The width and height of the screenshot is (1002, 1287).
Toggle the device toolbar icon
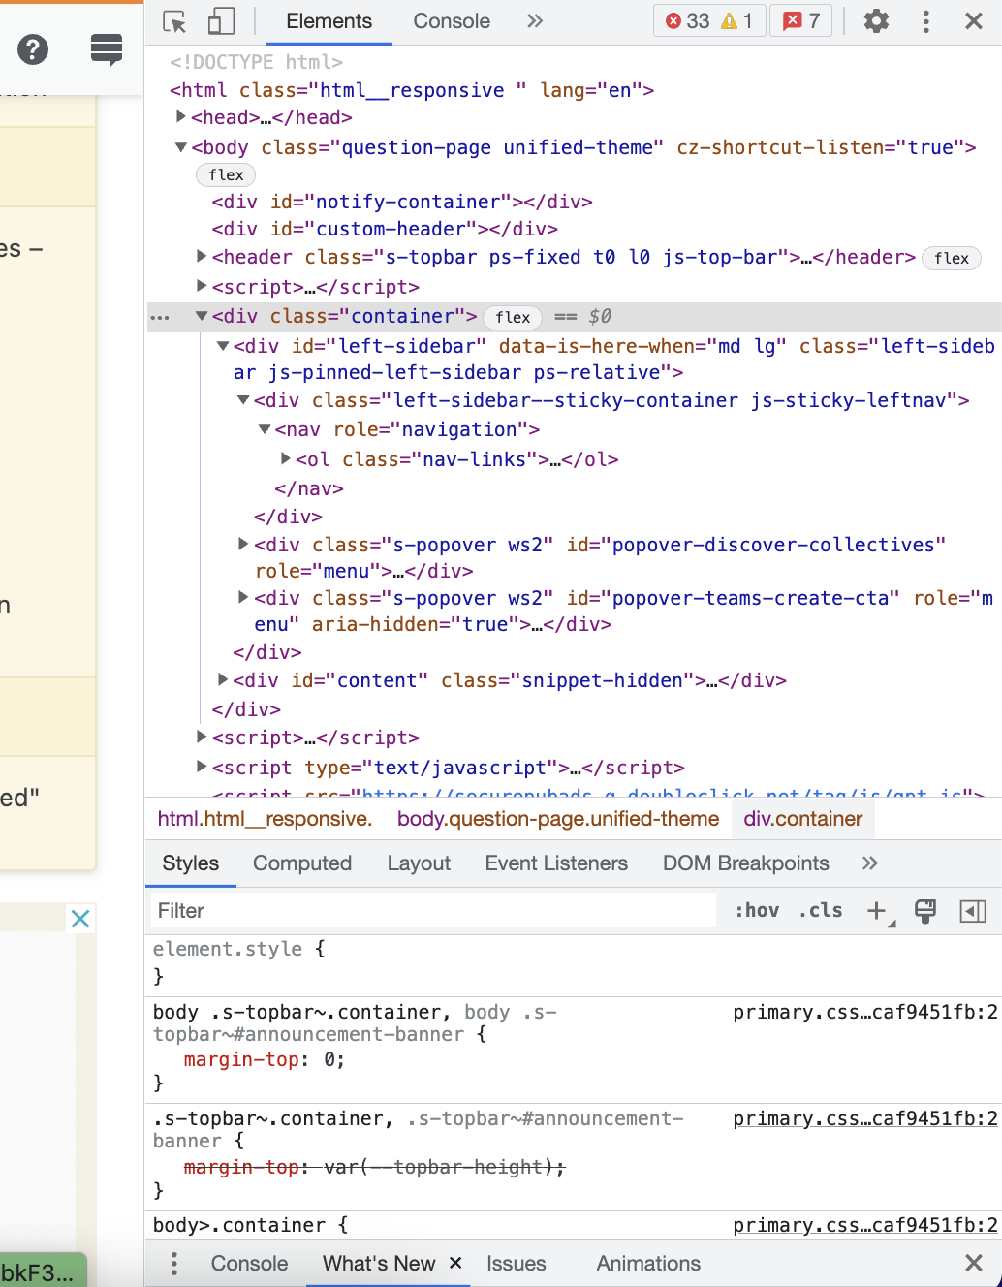click(222, 21)
